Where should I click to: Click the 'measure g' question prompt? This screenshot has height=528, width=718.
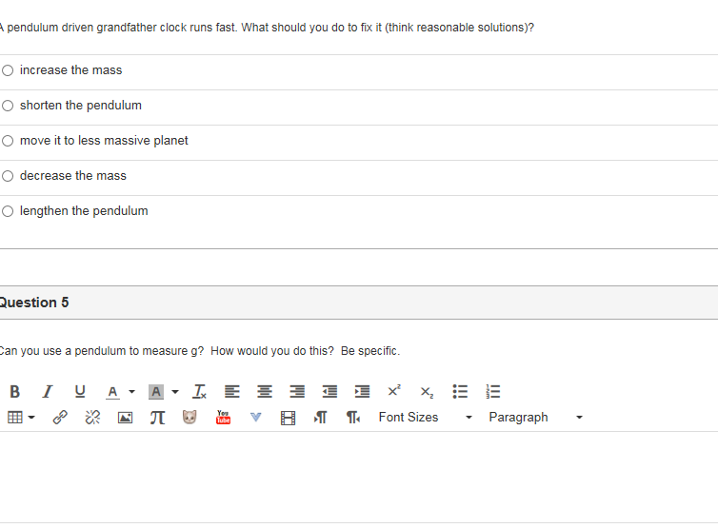point(200,351)
